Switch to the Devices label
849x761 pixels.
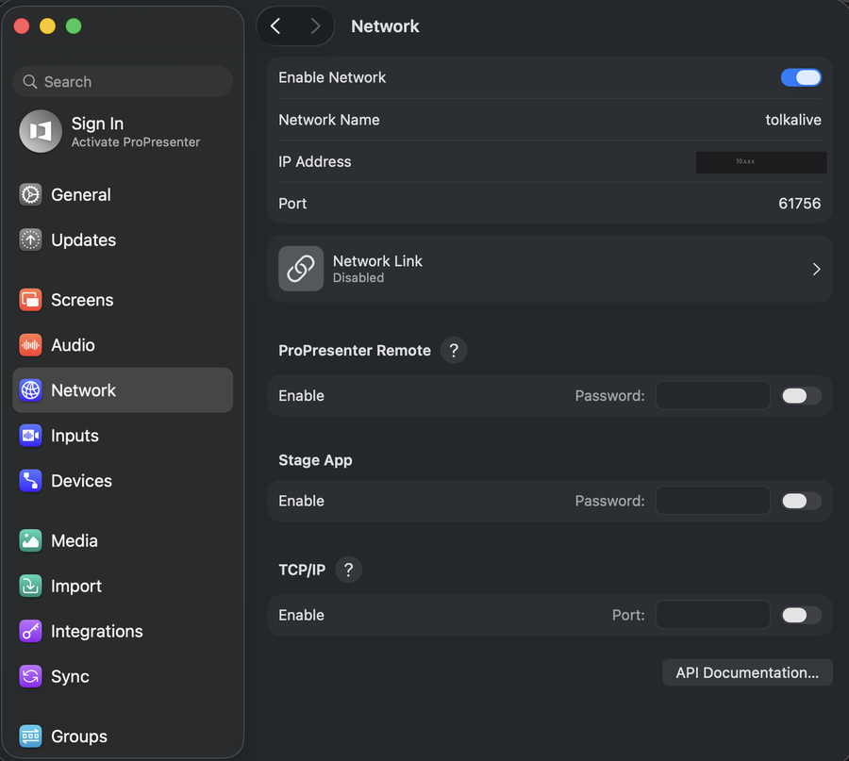coord(81,481)
